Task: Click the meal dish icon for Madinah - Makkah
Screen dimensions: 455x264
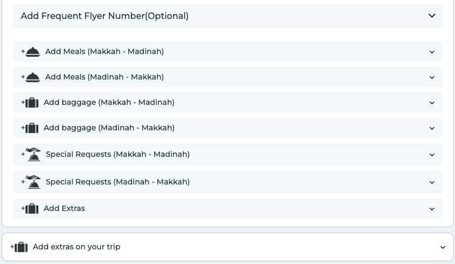Action: (32, 77)
